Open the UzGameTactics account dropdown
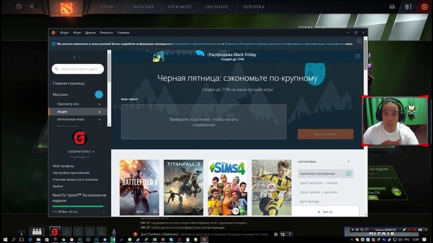The width and height of the screenshot is (433, 243). [x=81, y=151]
